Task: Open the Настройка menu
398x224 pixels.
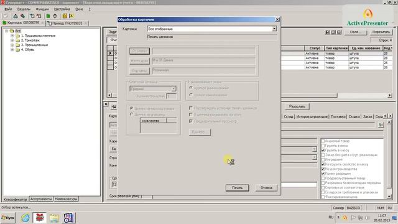Action: [x=62, y=9]
